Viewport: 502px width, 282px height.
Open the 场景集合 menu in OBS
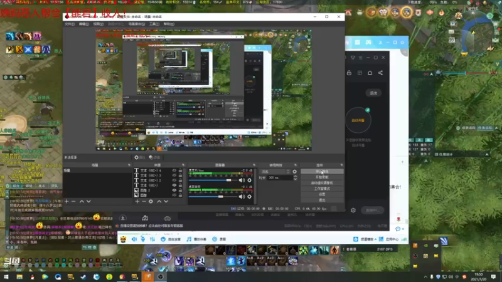137,24
